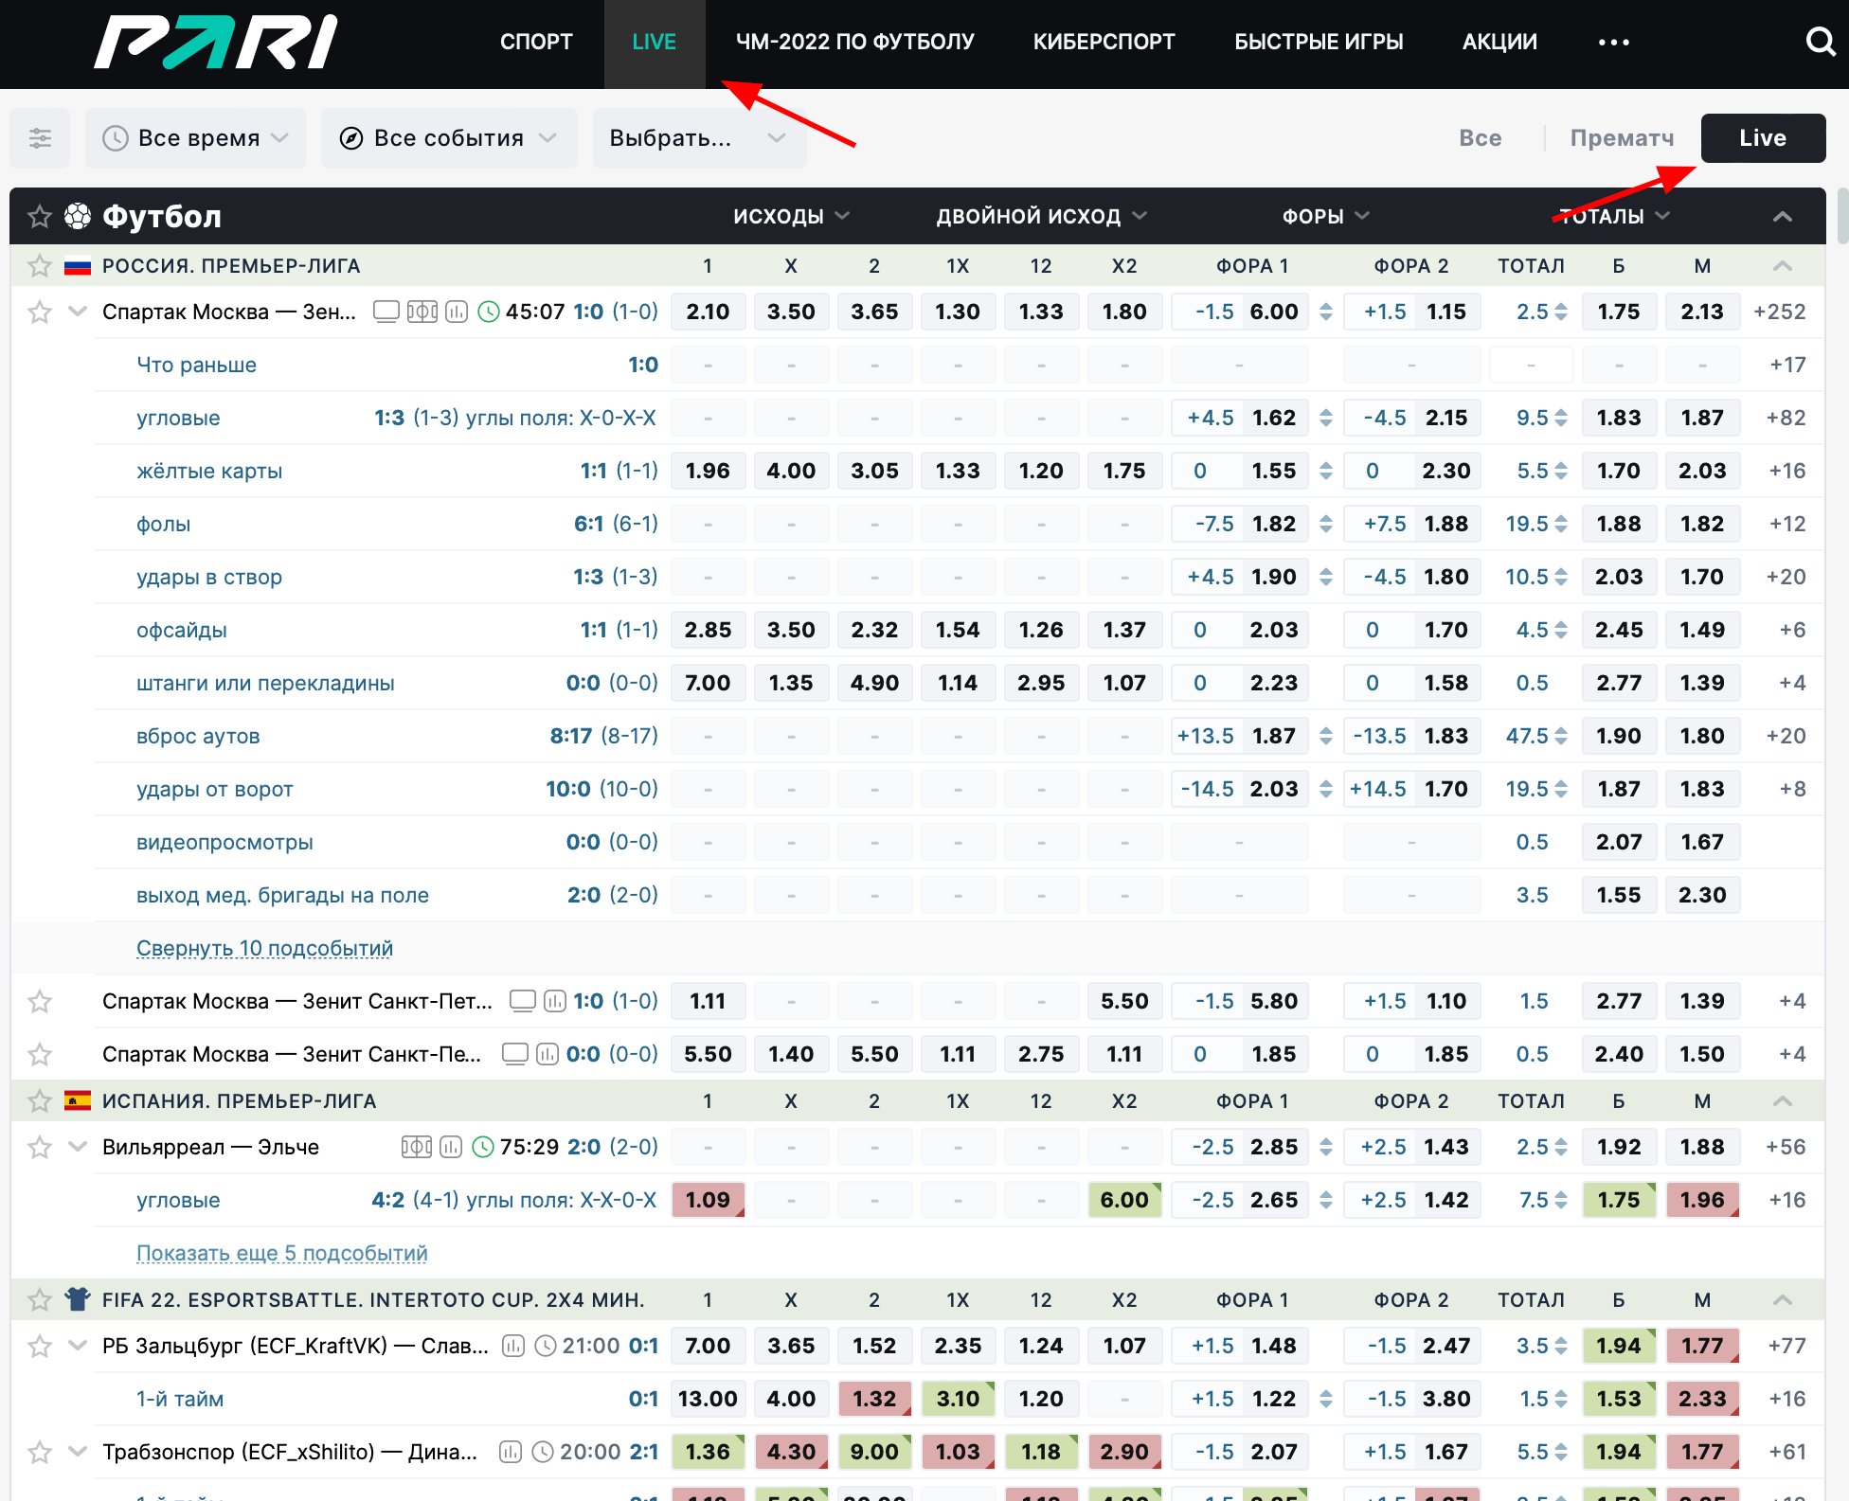Click the search magnifier icon
Viewport: 1849px width, 1501px height.
point(1819,42)
